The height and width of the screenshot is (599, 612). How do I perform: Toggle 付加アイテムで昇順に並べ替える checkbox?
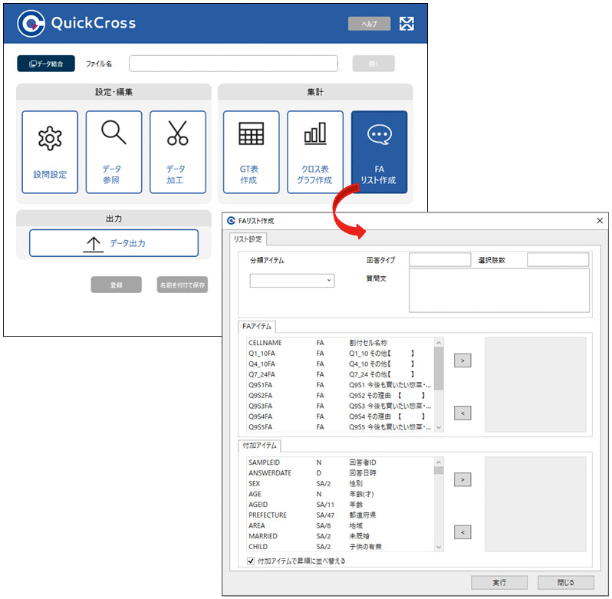[x=251, y=561]
